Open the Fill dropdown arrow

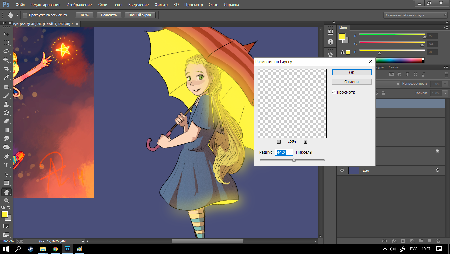click(445, 93)
